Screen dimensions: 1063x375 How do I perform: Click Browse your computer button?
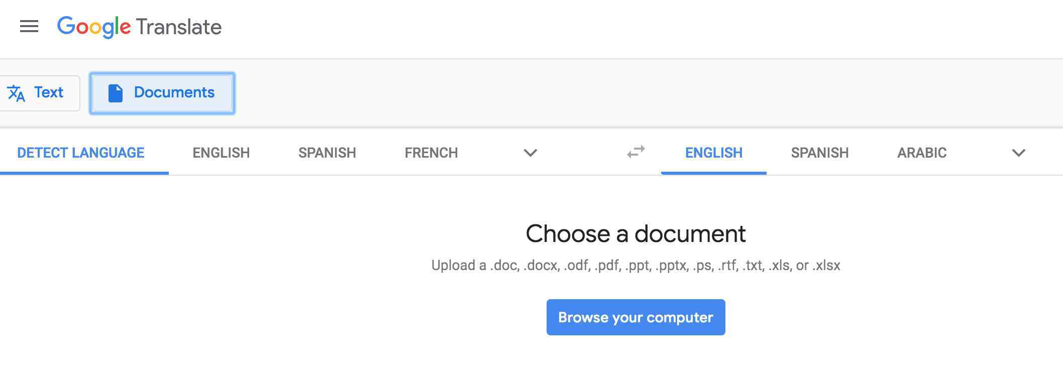pos(635,317)
